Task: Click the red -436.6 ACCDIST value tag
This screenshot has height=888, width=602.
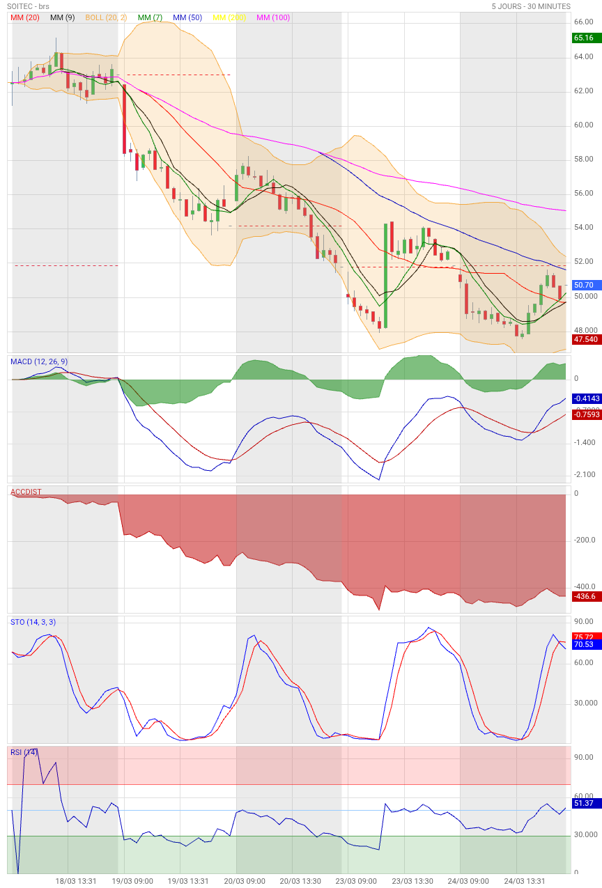Action: click(x=587, y=597)
